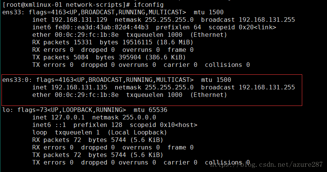Click the "[root@xmlinux-01 network-scripts]#" shell prompt

click(x=66, y=5)
